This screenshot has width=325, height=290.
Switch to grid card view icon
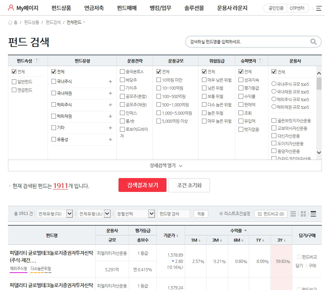pyautogui.click(x=303, y=214)
